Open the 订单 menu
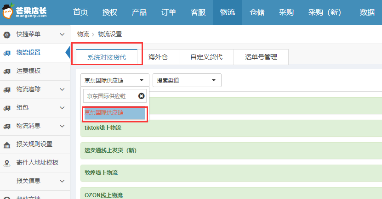382x199 pixels. tap(169, 12)
